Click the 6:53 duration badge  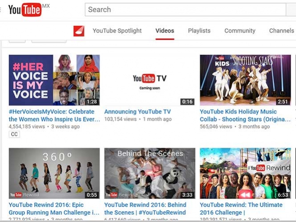click(x=283, y=195)
